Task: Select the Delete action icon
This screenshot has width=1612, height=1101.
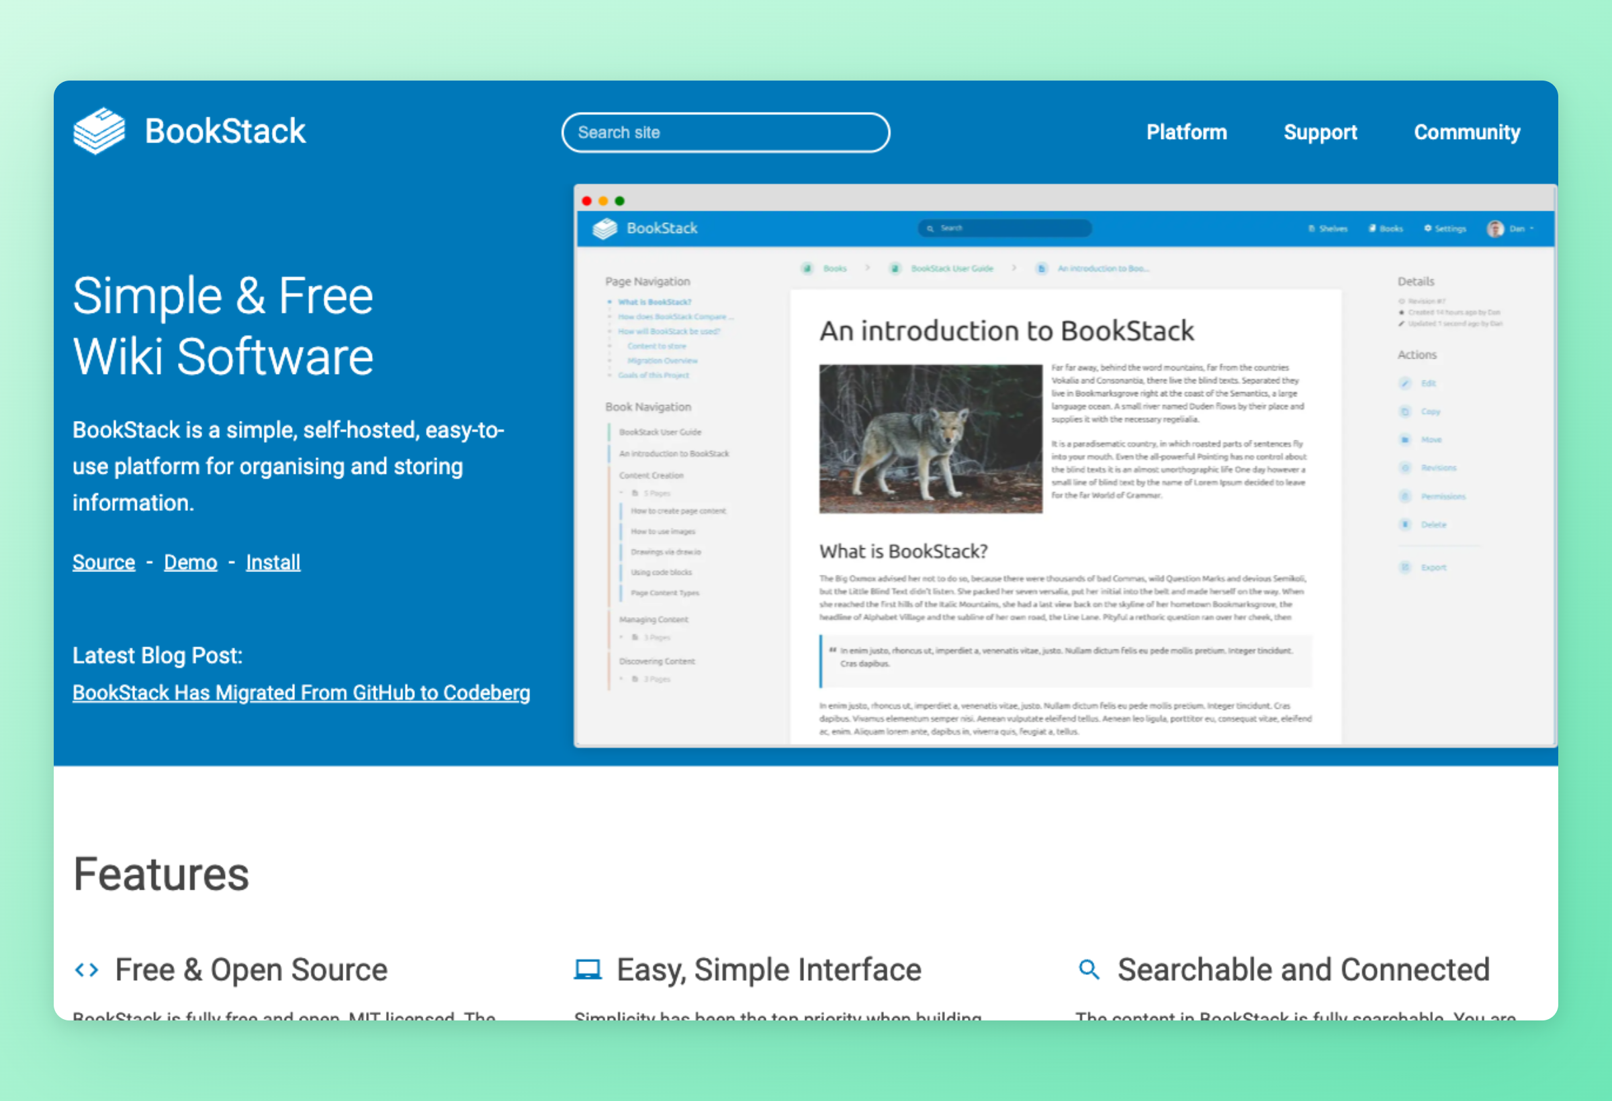Action: coord(1405,525)
